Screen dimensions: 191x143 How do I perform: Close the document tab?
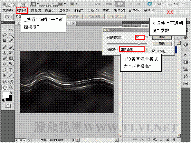coord(74,24)
